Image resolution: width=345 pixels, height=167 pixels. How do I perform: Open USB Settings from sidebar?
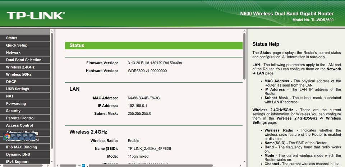[18, 89]
